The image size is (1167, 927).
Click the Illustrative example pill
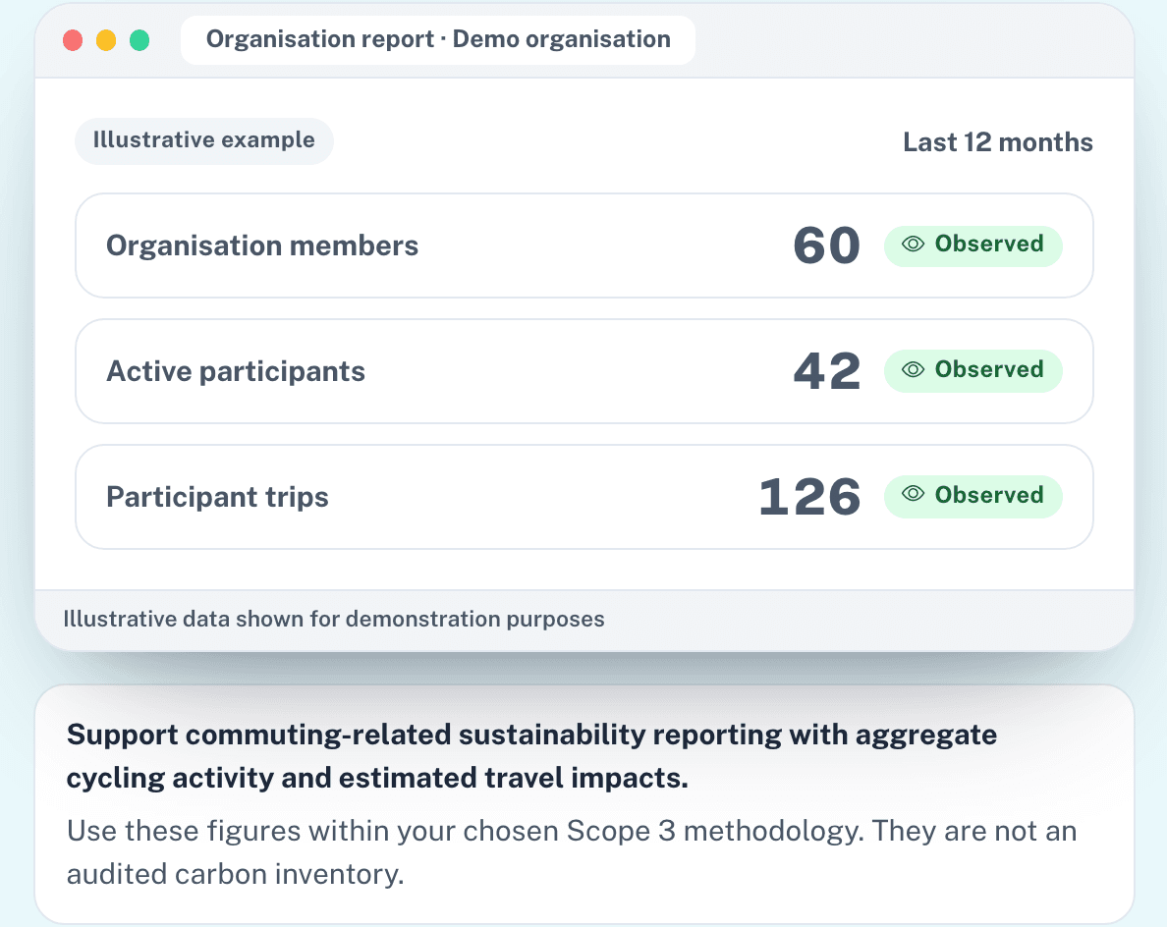(x=204, y=140)
